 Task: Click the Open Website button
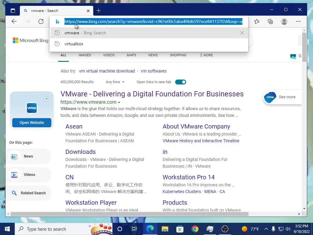pos(32,122)
